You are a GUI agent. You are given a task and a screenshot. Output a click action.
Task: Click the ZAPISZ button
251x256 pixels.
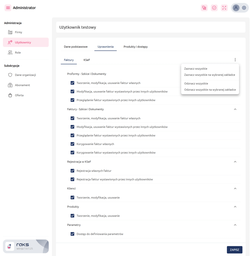click(234, 250)
